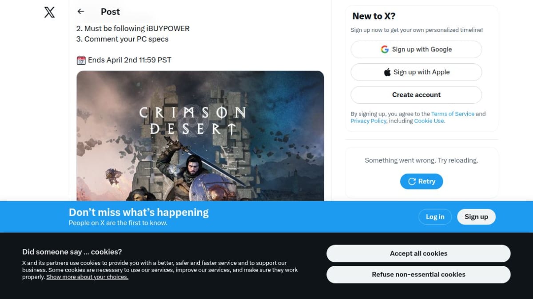Accept all cookies

[418, 253]
